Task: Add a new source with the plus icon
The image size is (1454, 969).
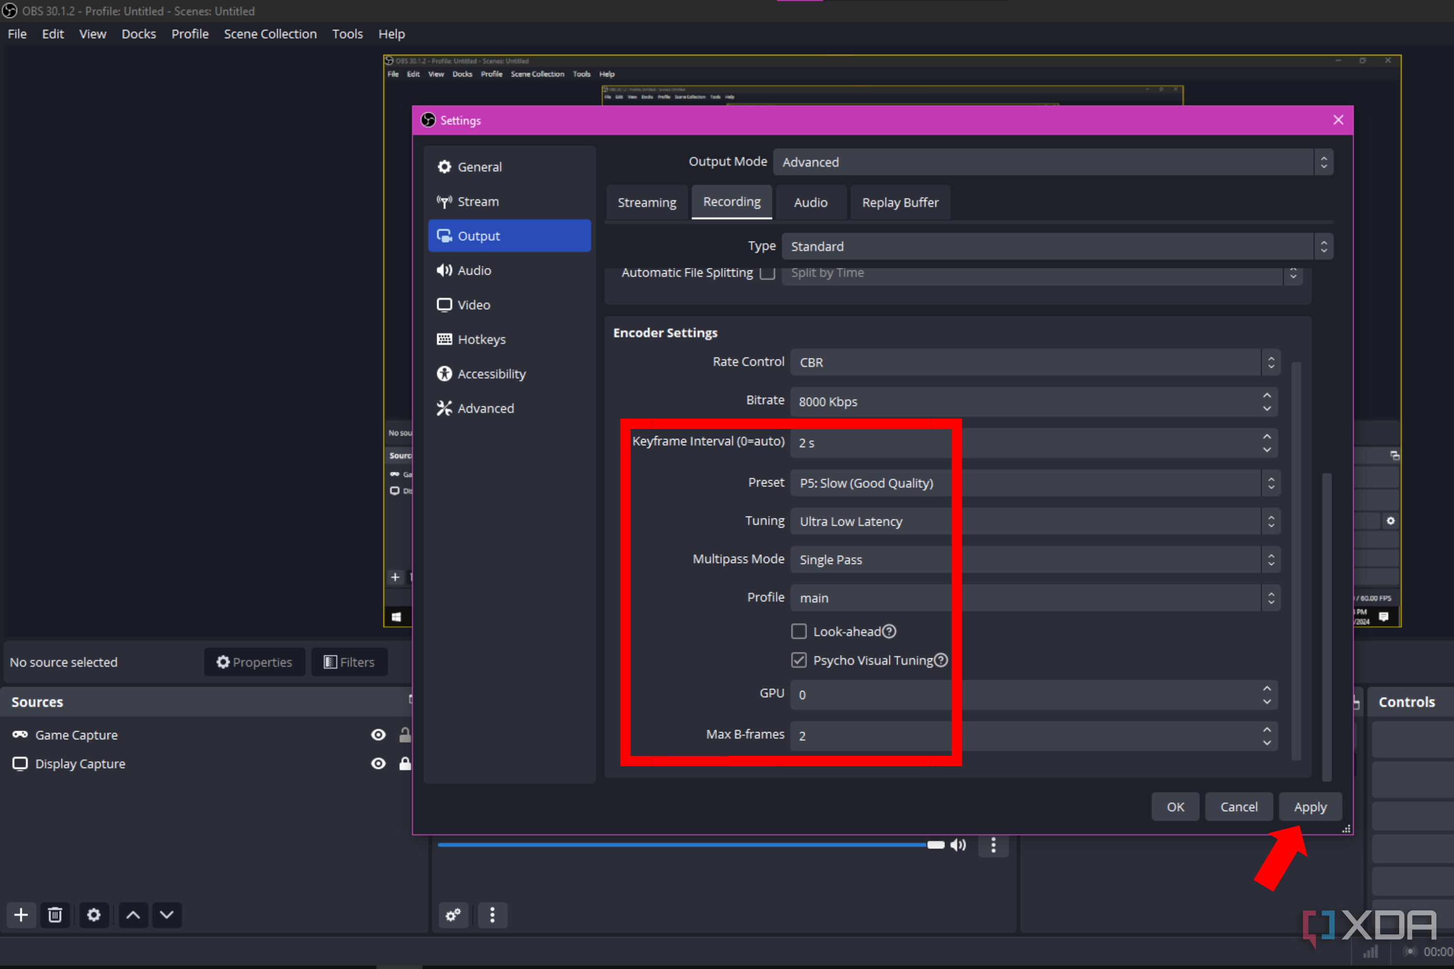Action: pyautogui.click(x=20, y=915)
